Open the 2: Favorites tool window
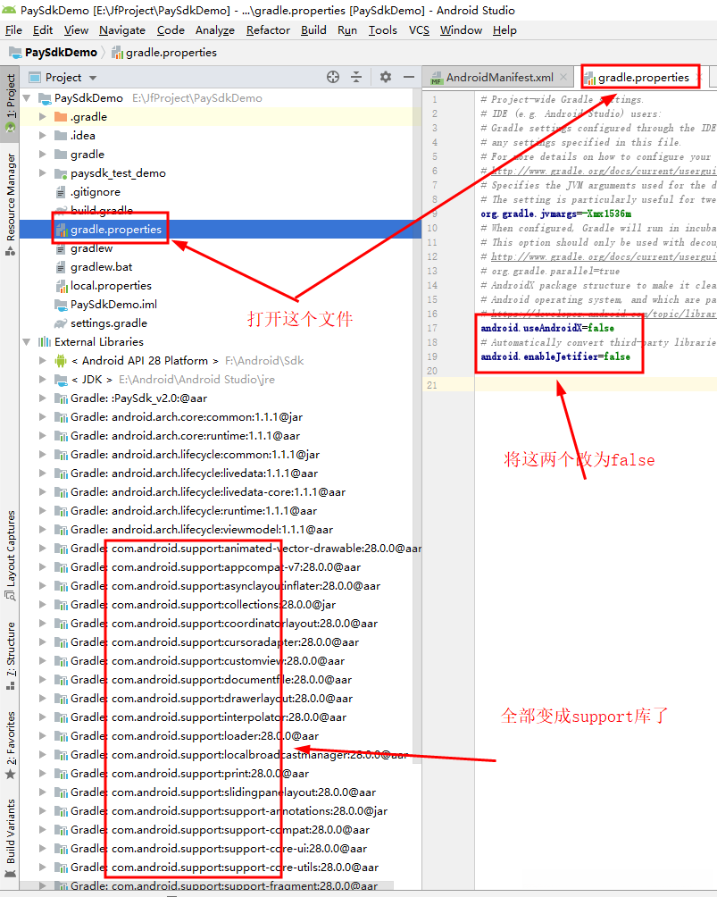Viewport: 717px width, 897px height. pos(11,745)
